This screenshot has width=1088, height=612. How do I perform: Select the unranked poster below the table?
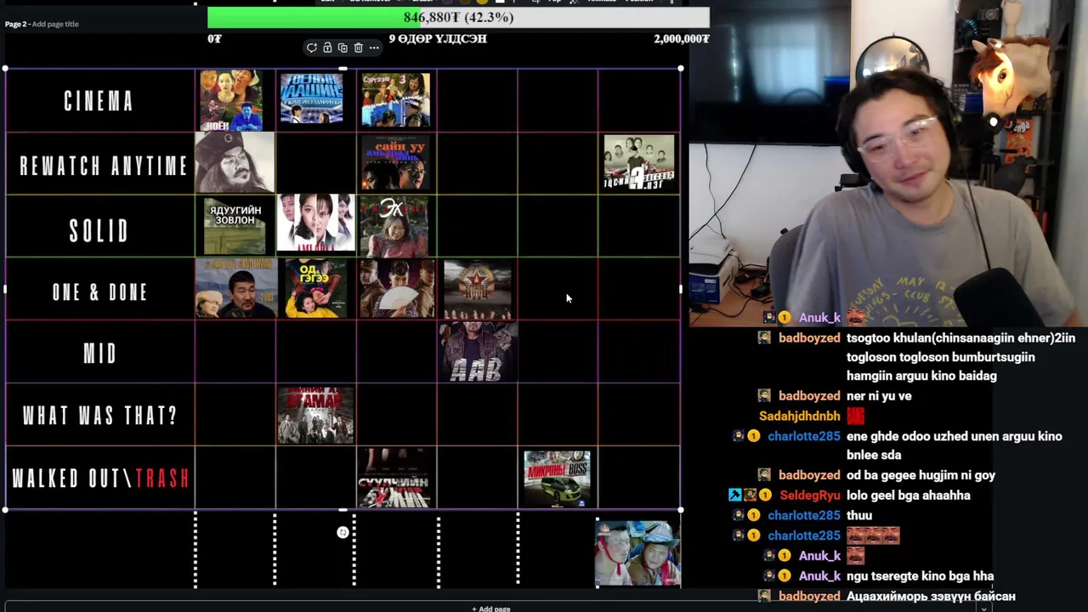(x=638, y=553)
